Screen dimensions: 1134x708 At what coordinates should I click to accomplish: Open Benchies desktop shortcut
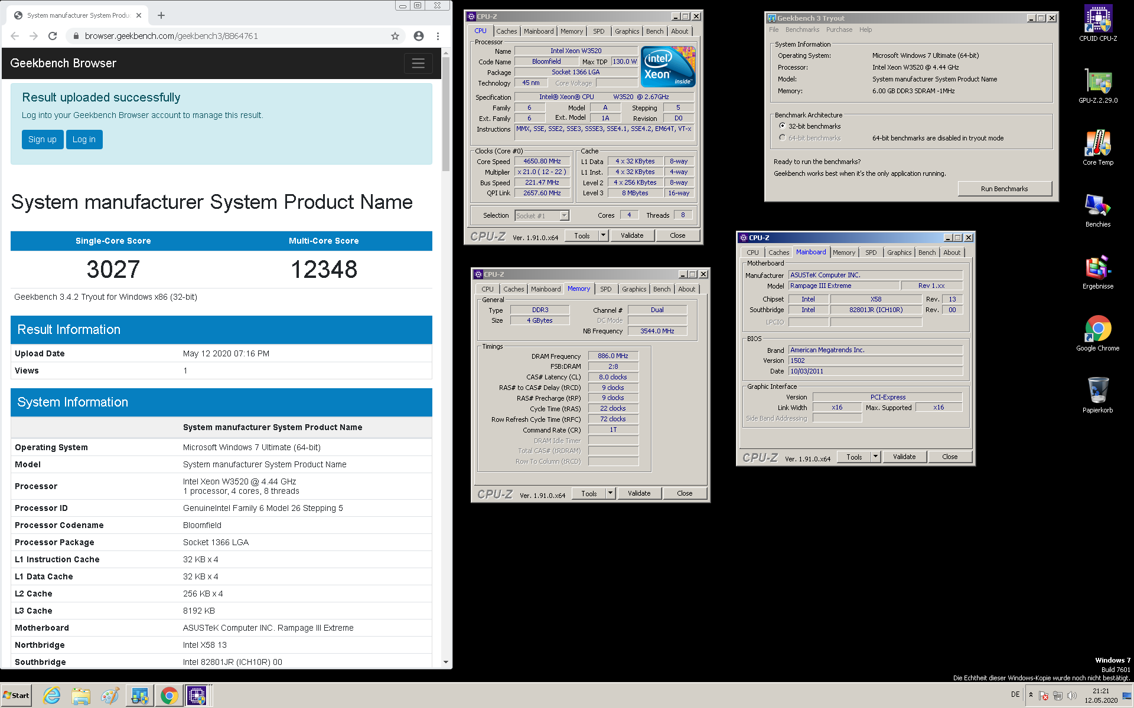1097,209
